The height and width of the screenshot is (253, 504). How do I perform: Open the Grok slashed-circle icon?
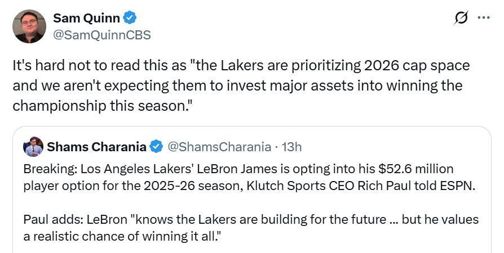pyautogui.click(x=461, y=18)
